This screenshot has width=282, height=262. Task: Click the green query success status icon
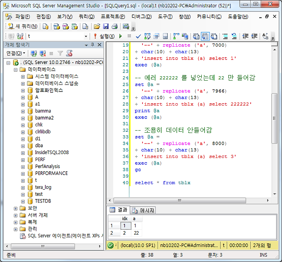point(110,245)
